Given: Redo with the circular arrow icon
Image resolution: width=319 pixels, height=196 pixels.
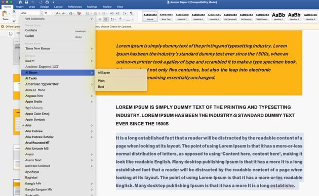Looking at the screenshot, I should click(x=41, y=2).
